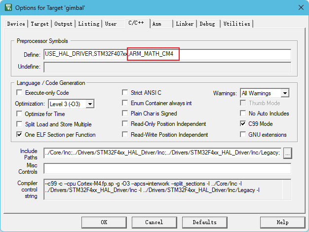Enable Strict ANSI C checkbox

tap(125, 92)
